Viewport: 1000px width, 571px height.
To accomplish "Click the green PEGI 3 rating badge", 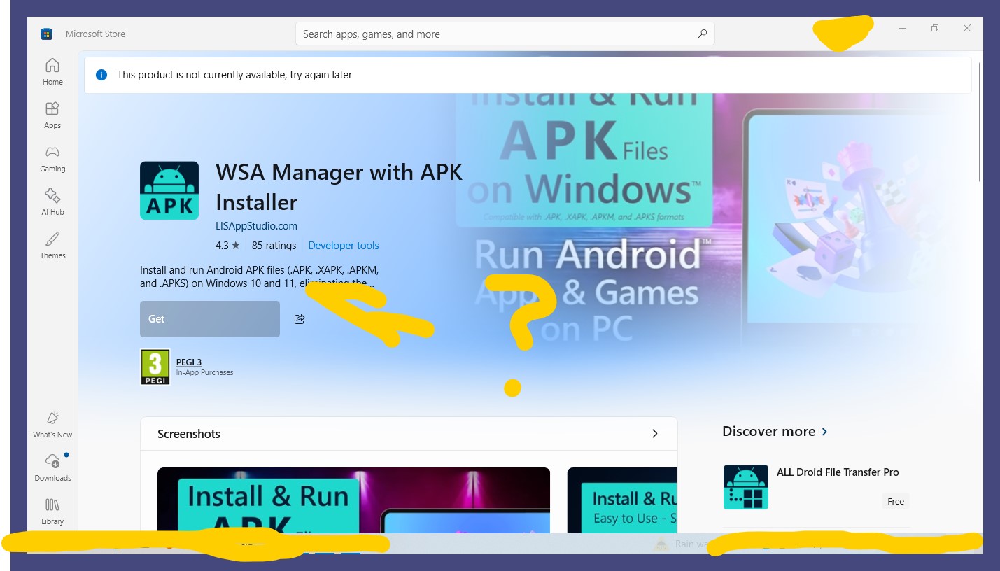I will tap(155, 367).
